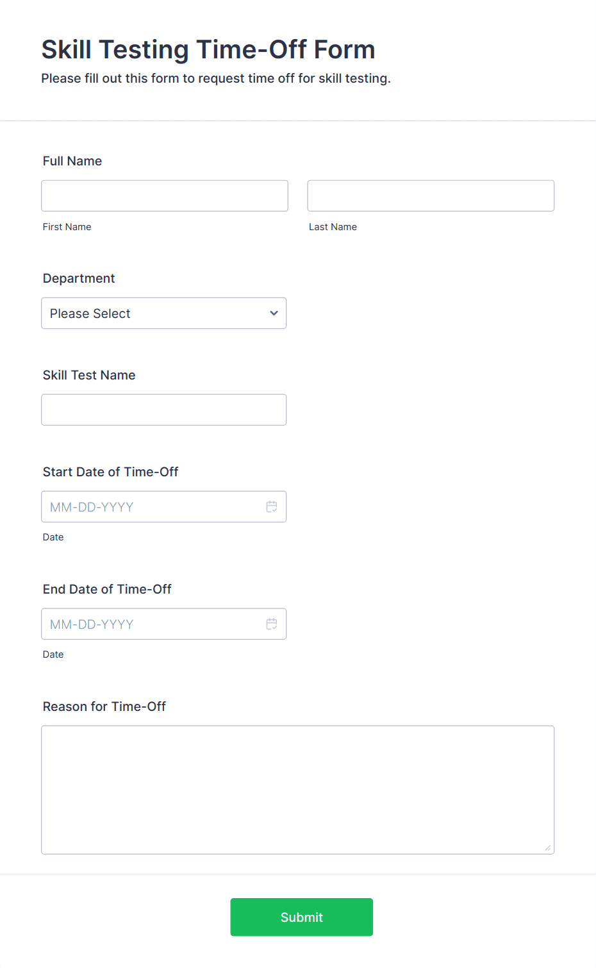Click the "Skill Testing Time-Off Form" heading
Image resolution: width=596 pixels, height=968 pixels.
pos(208,49)
